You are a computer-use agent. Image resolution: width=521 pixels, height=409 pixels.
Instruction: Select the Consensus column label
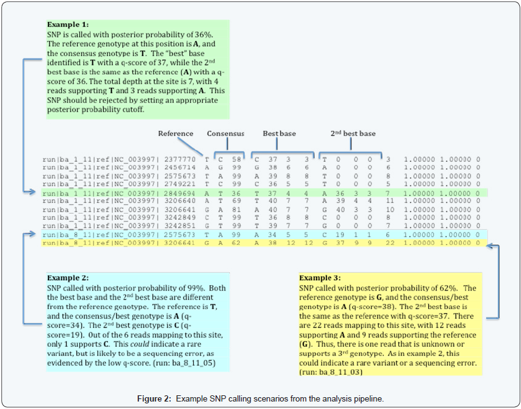coord(226,133)
